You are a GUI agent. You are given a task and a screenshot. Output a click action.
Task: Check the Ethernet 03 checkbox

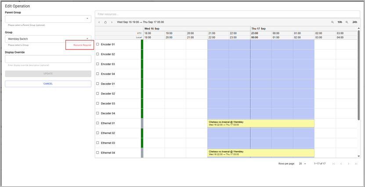(x=98, y=143)
